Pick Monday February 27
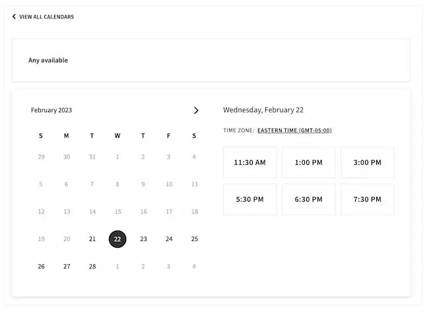 (x=67, y=267)
